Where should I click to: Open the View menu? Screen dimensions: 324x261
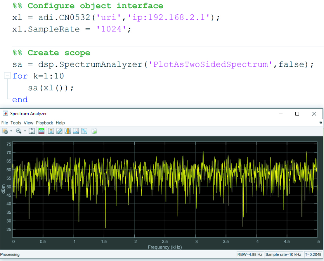pos(28,123)
